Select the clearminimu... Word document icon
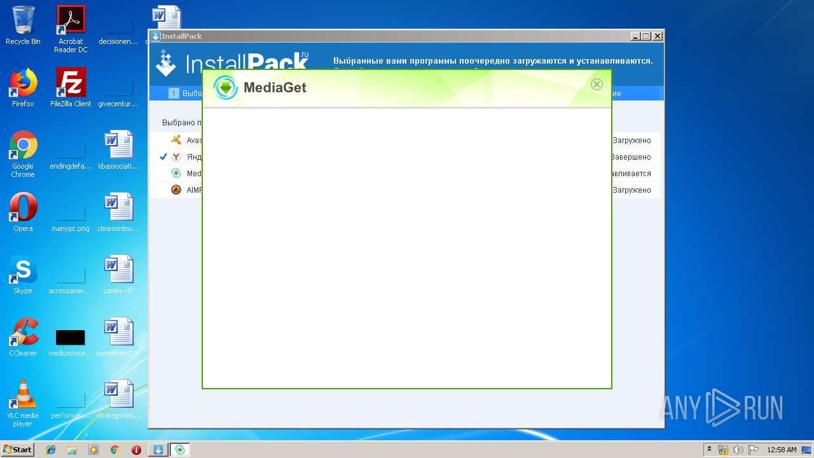Screen dimensions: 814x458 point(118,212)
